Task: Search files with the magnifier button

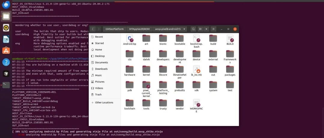Action: click(193, 29)
